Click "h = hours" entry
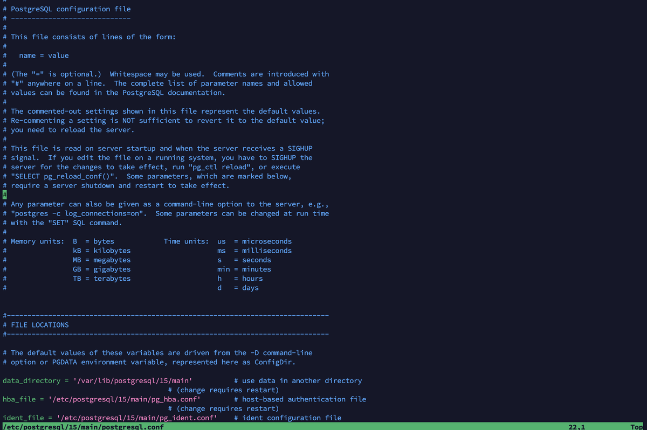647x430 pixels. [x=240, y=279]
